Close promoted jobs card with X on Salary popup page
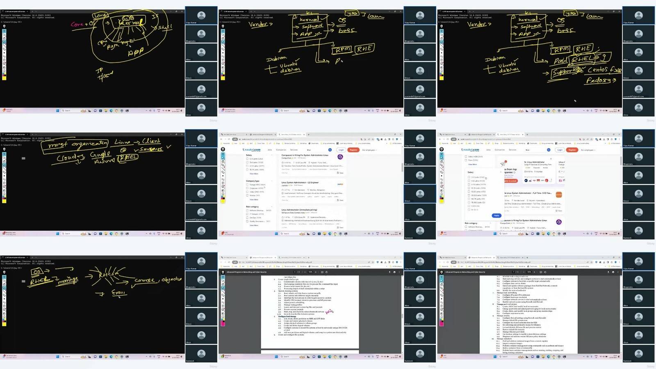 pos(551,159)
